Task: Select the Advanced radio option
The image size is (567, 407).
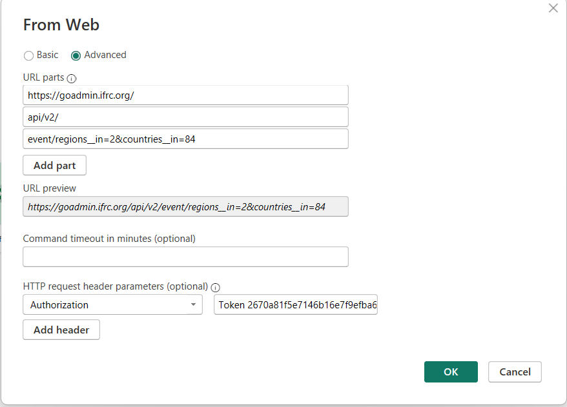Action: pos(76,55)
